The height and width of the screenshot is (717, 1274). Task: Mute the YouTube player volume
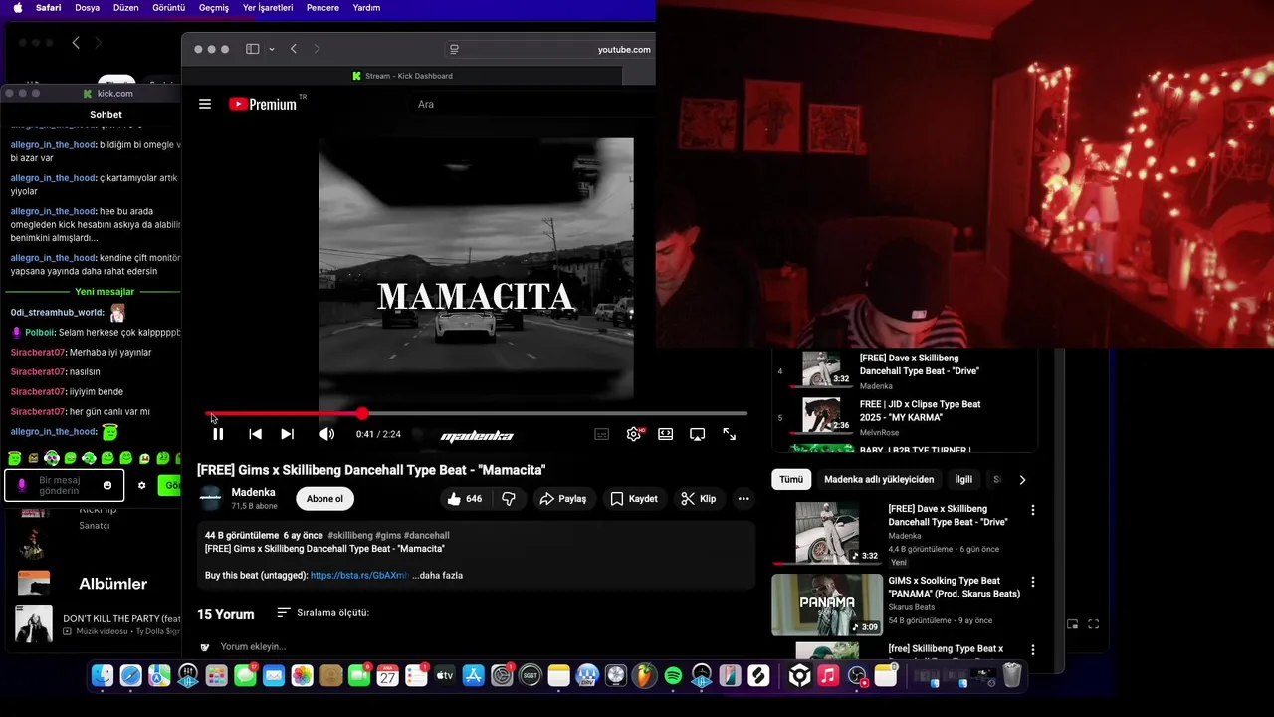(x=326, y=434)
